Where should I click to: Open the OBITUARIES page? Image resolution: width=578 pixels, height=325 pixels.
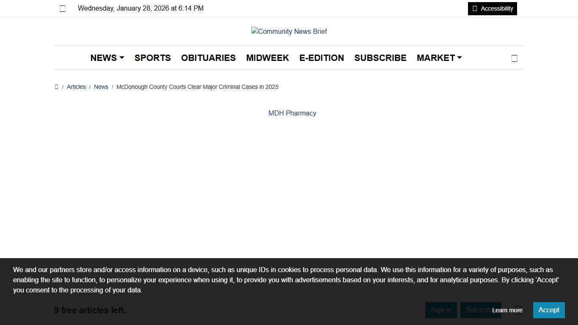(208, 58)
